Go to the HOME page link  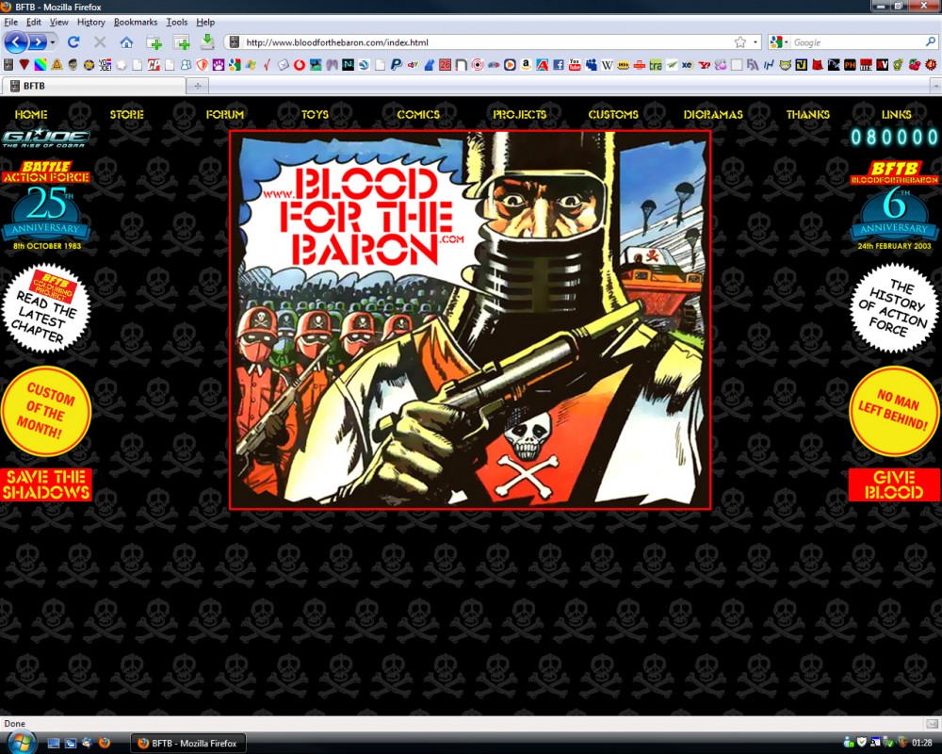[31, 114]
